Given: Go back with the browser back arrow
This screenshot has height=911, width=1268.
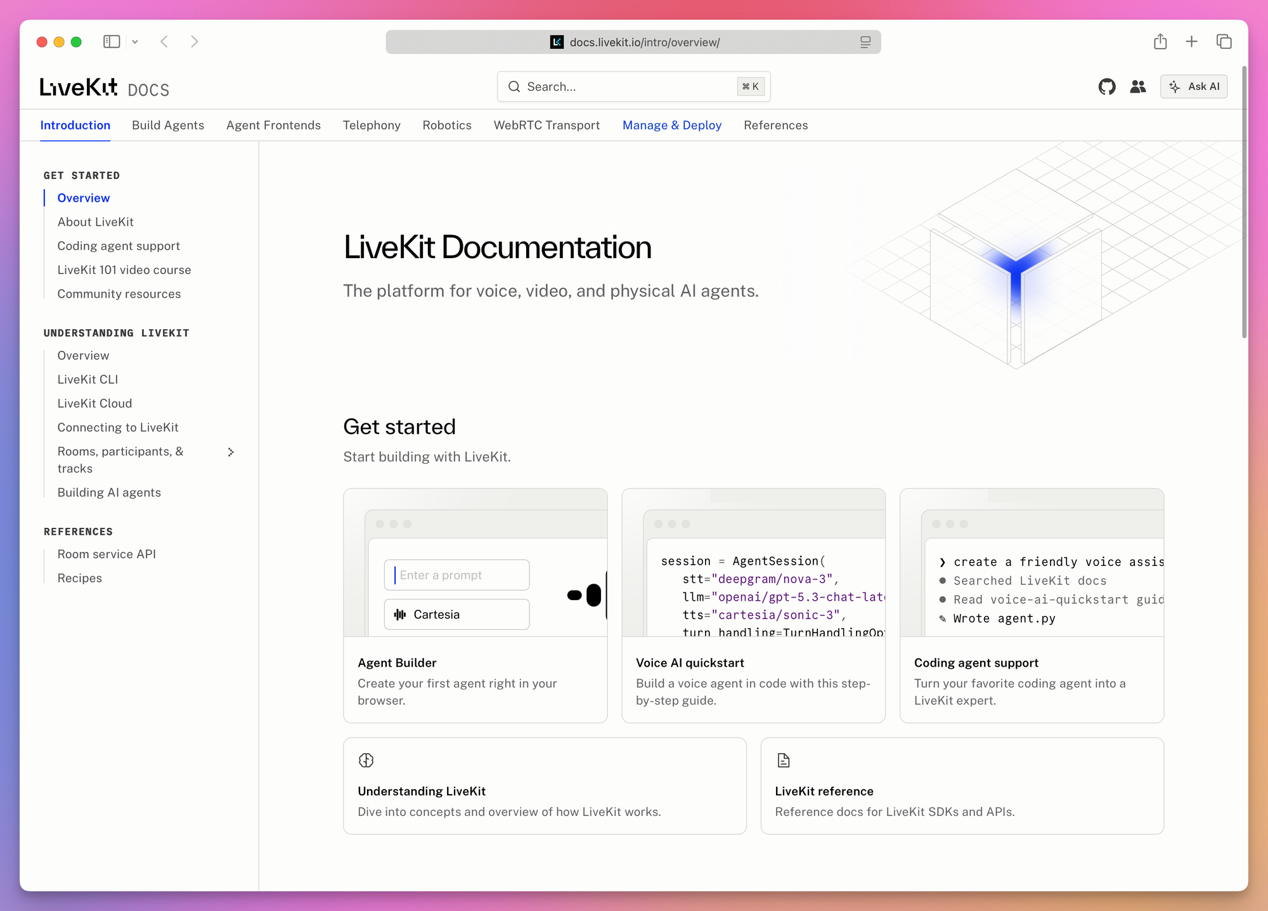Looking at the screenshot, I should coord(164,42).
